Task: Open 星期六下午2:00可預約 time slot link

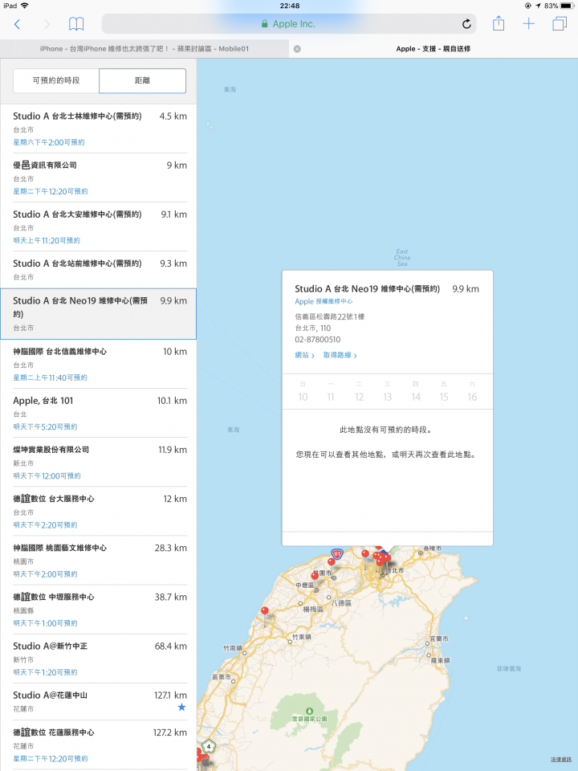Action: [49, 142]
